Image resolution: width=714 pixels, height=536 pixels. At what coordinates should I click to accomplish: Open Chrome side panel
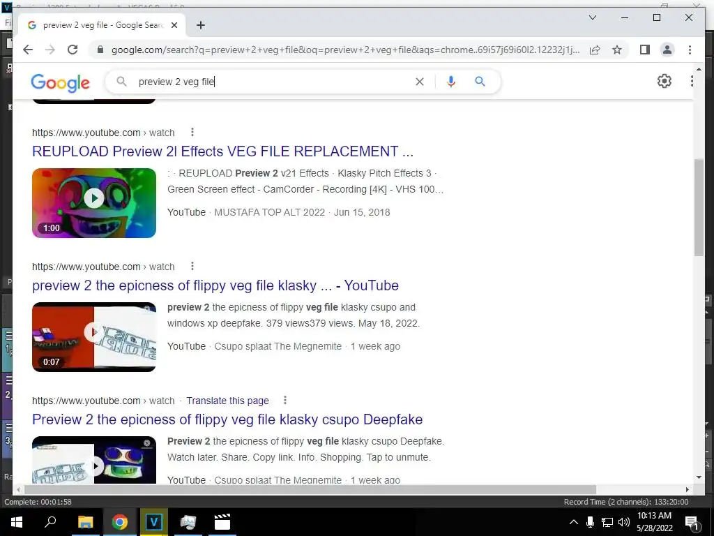tap(645, 50)
